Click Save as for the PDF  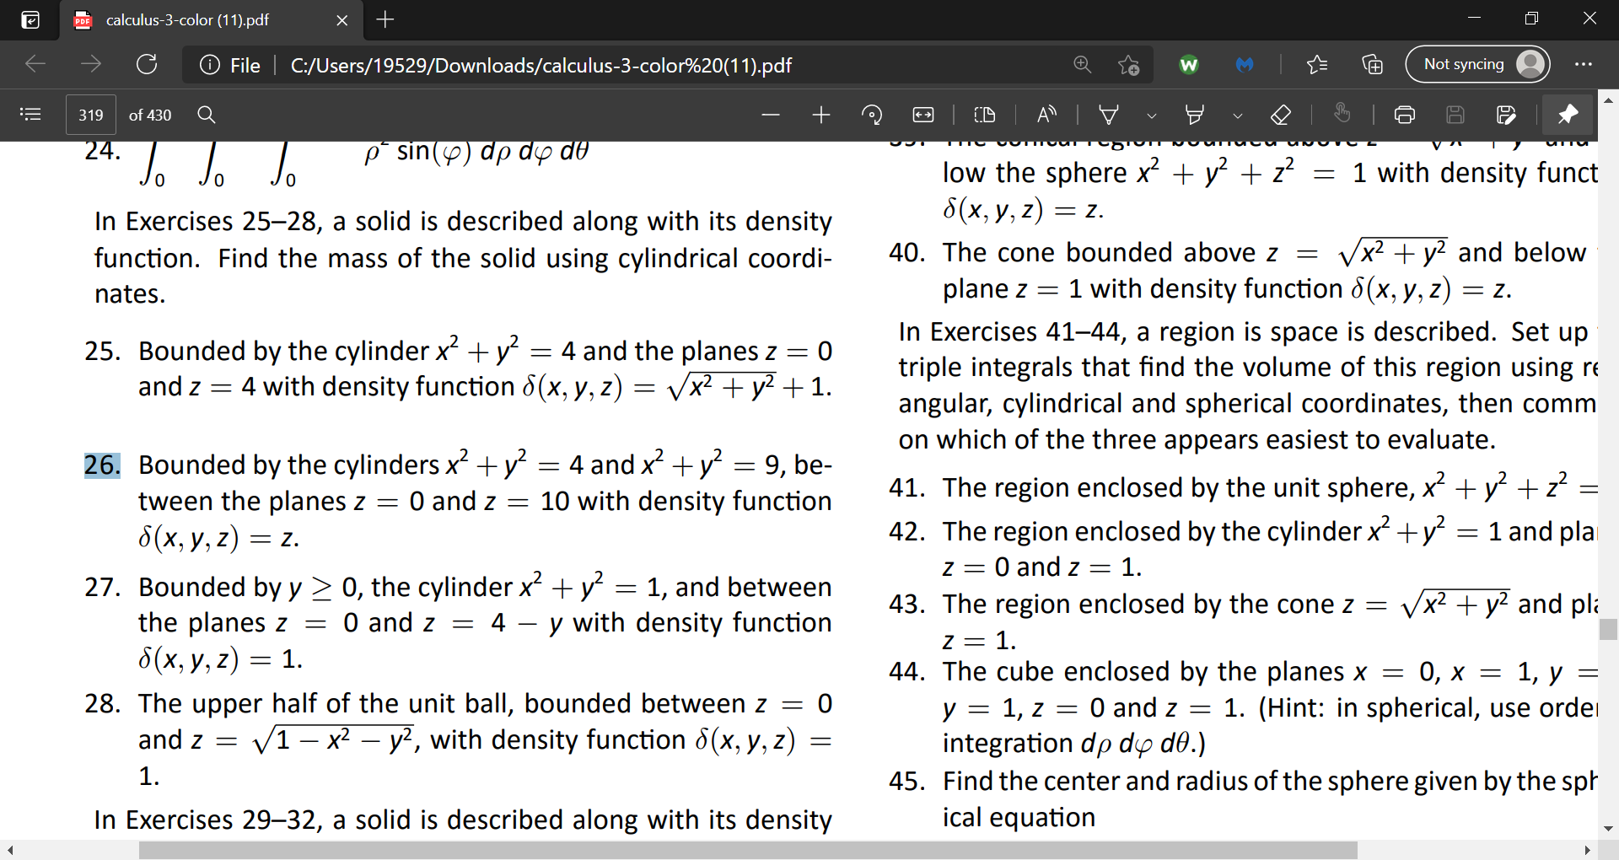1508,115
